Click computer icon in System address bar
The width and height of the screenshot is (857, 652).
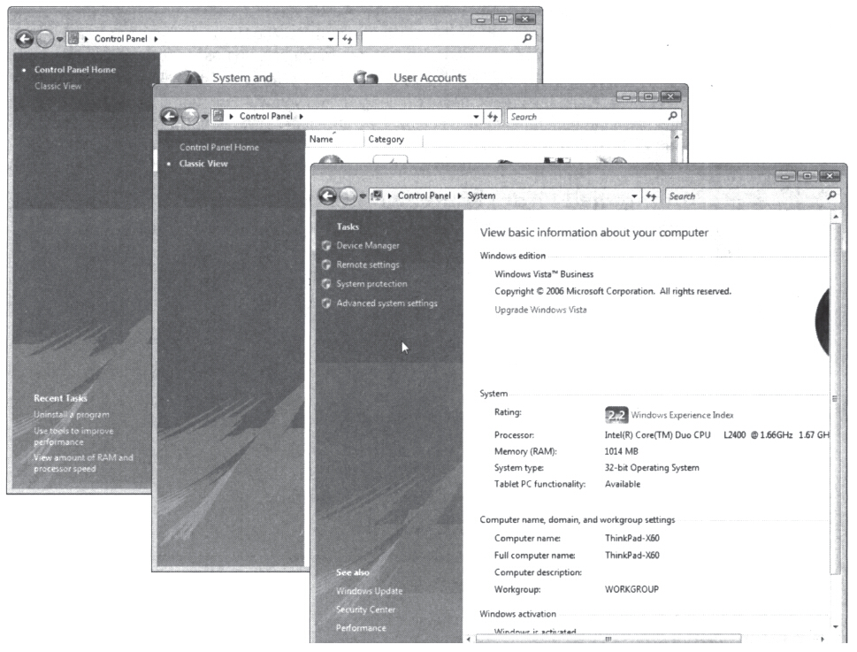377,196
